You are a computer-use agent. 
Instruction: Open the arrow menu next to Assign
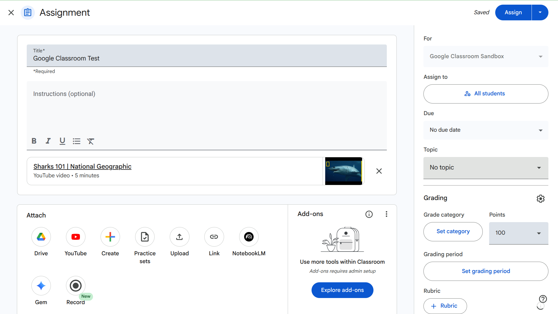coord(540,13)
